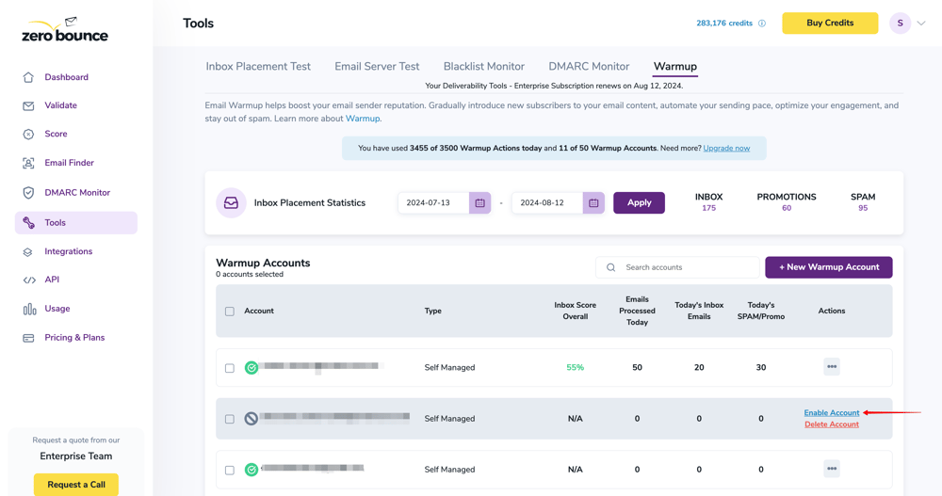
Task: Click the credits info icon
Action: click(762, 24)
